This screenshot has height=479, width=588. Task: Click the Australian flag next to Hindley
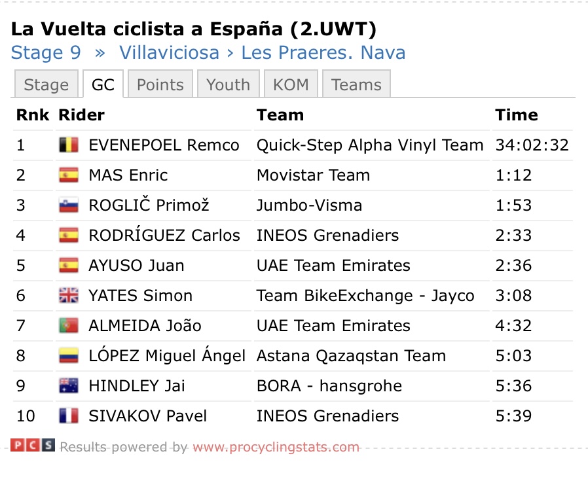tap(69, 385)
